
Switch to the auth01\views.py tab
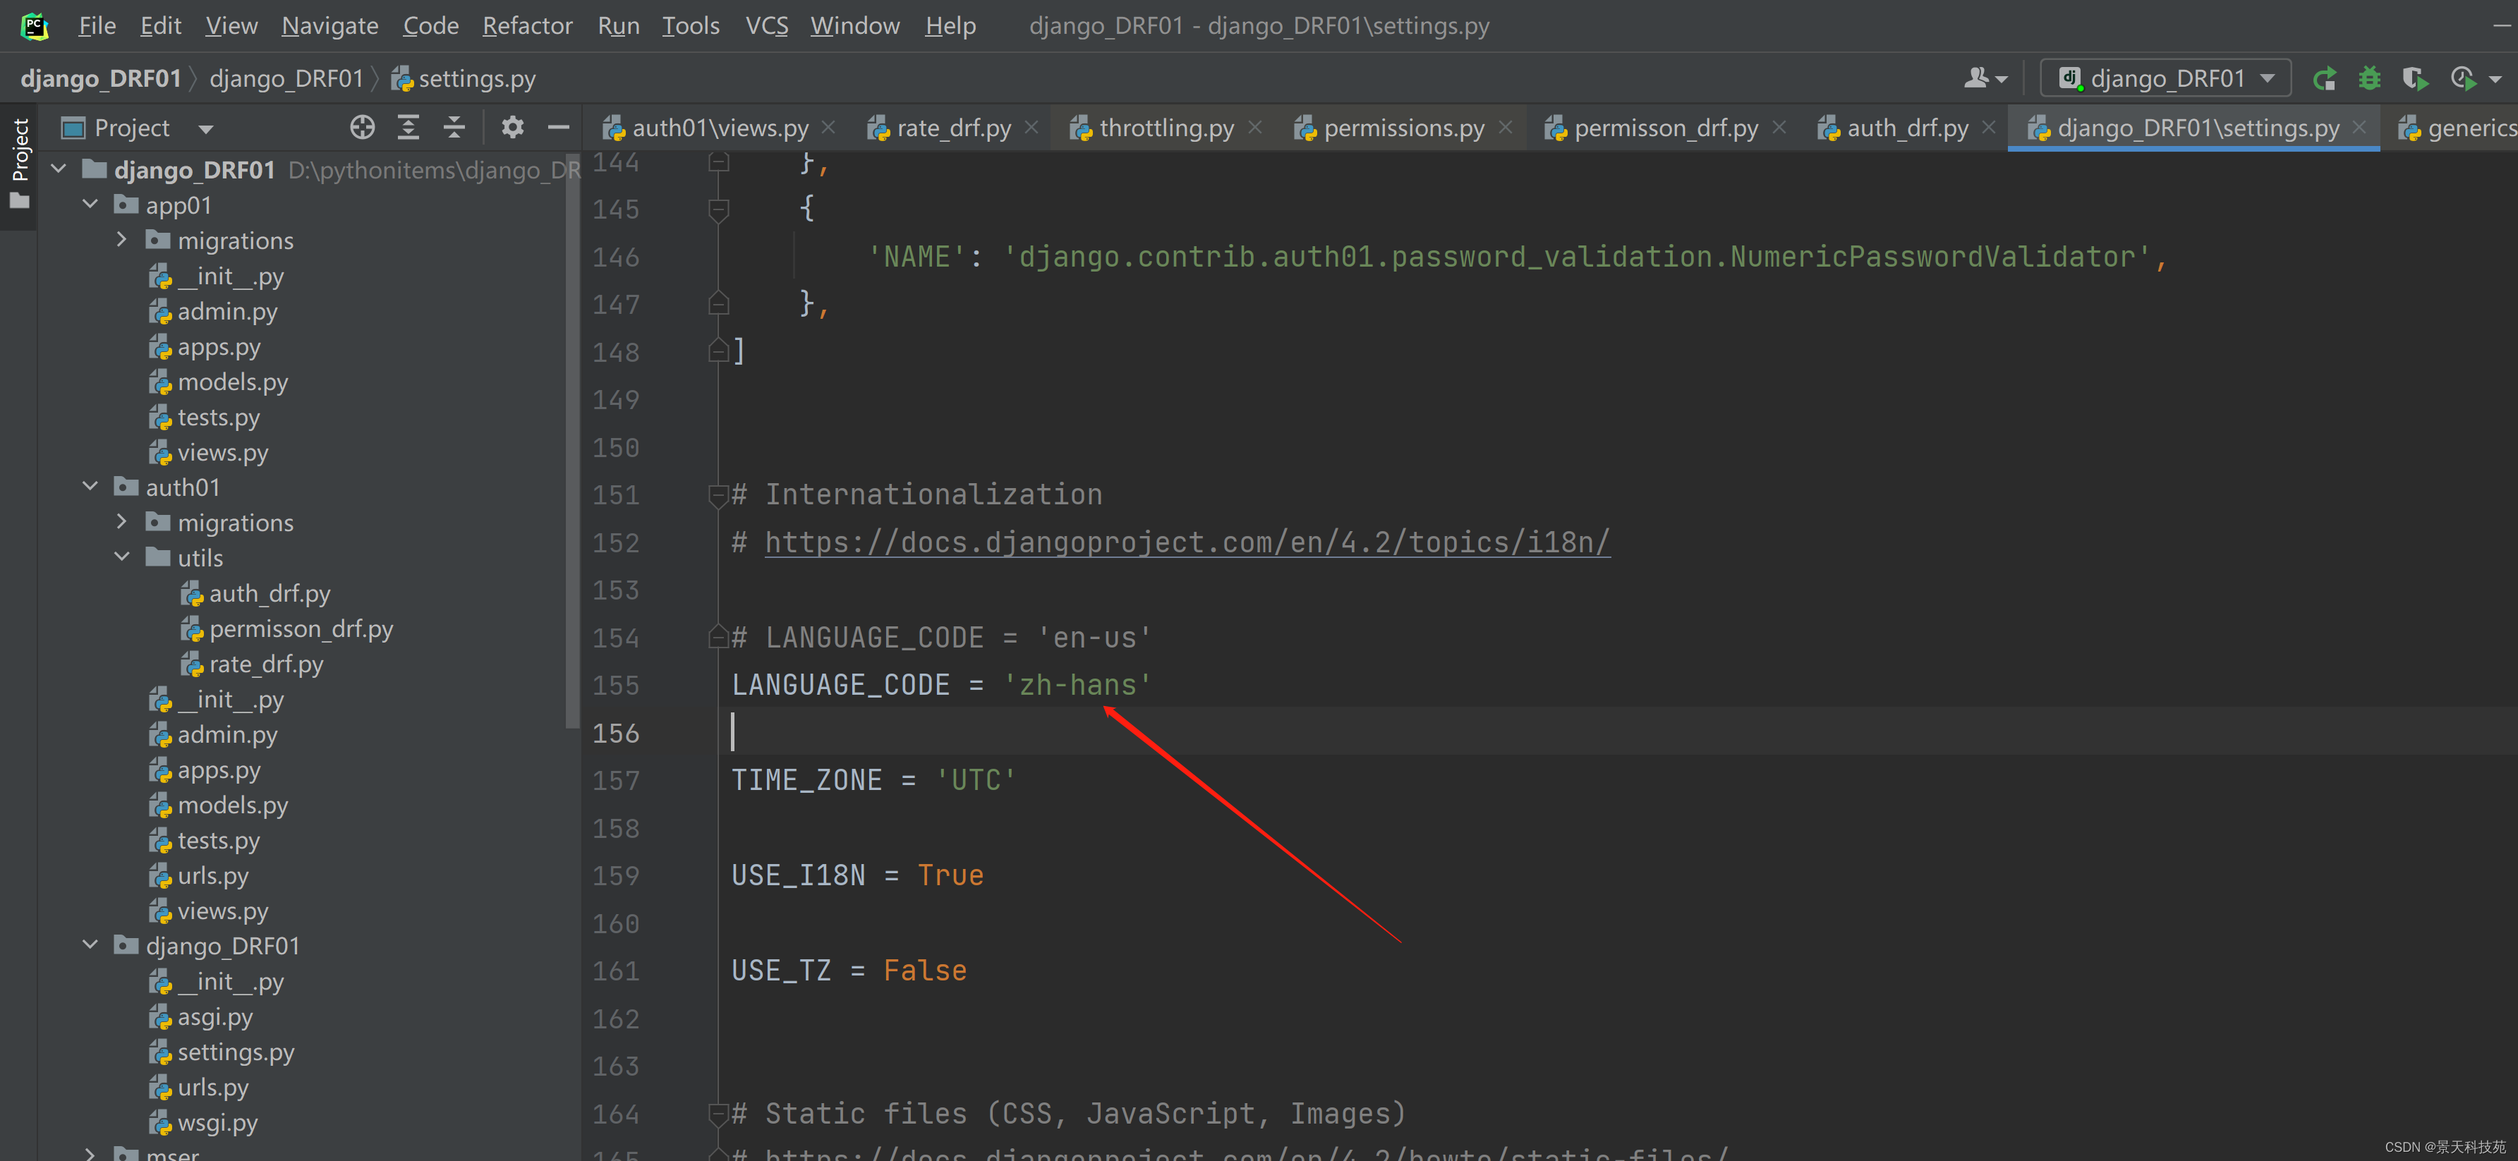point(720,127)
